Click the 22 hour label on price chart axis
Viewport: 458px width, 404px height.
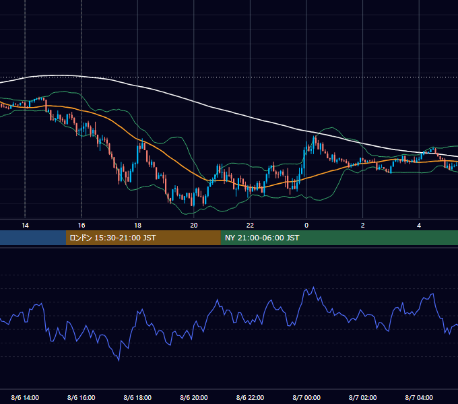[250, 226]
